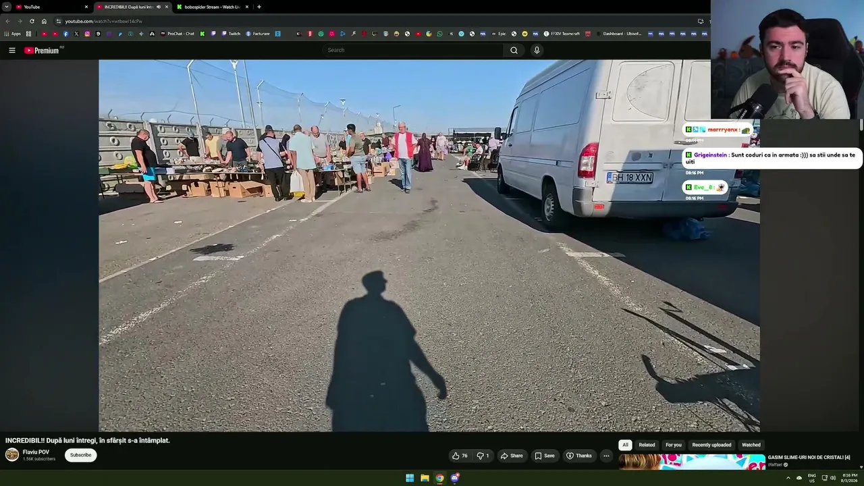The width and height of the screenshot is (864, 486).
Task: Click Grigeinstein username in chat overlay
Action: tap(711, 155)
